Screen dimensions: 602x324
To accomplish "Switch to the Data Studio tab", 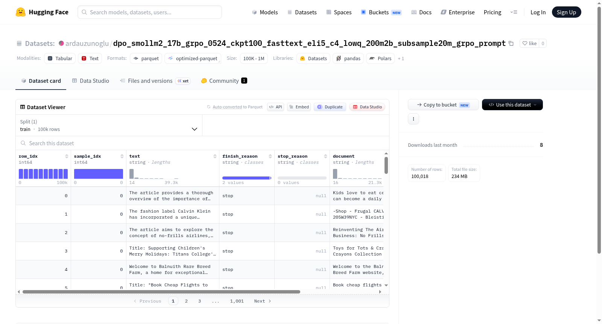I will click(x=91, y=81).
